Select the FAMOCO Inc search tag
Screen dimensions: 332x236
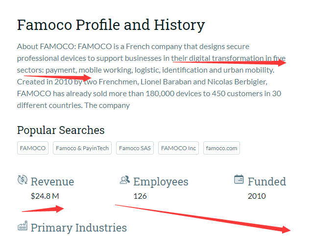(x=179, y=148)
